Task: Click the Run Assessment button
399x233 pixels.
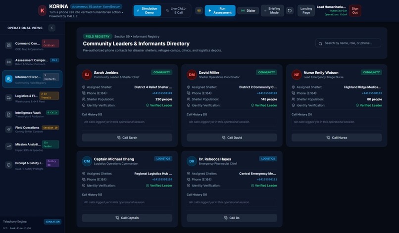Action: coord(220,11)
